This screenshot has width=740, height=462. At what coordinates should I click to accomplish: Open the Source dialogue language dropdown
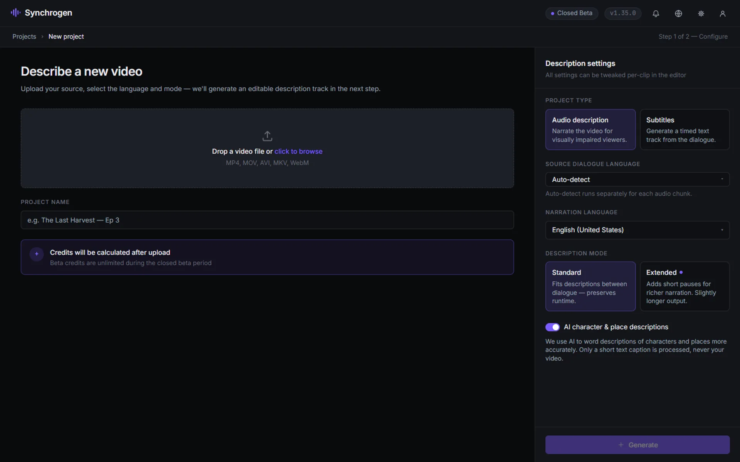(637, 179)
